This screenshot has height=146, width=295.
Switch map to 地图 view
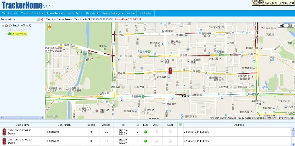point(282,26)
